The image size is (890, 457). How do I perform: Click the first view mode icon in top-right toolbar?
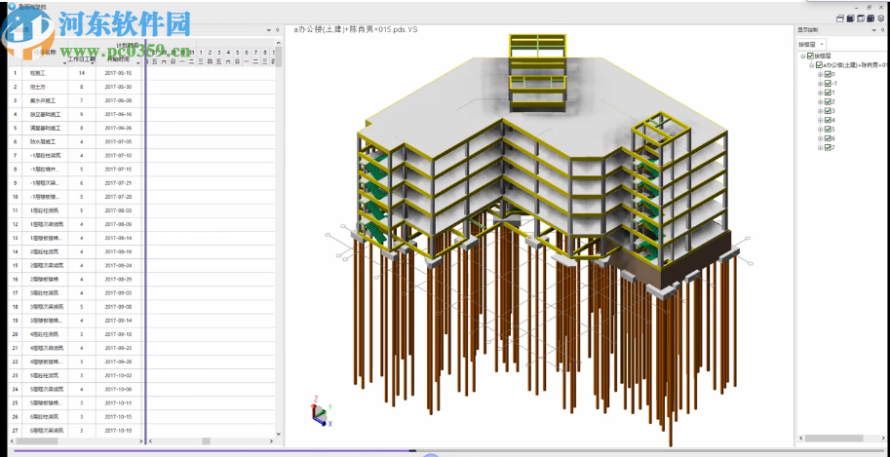coord(839,18)
